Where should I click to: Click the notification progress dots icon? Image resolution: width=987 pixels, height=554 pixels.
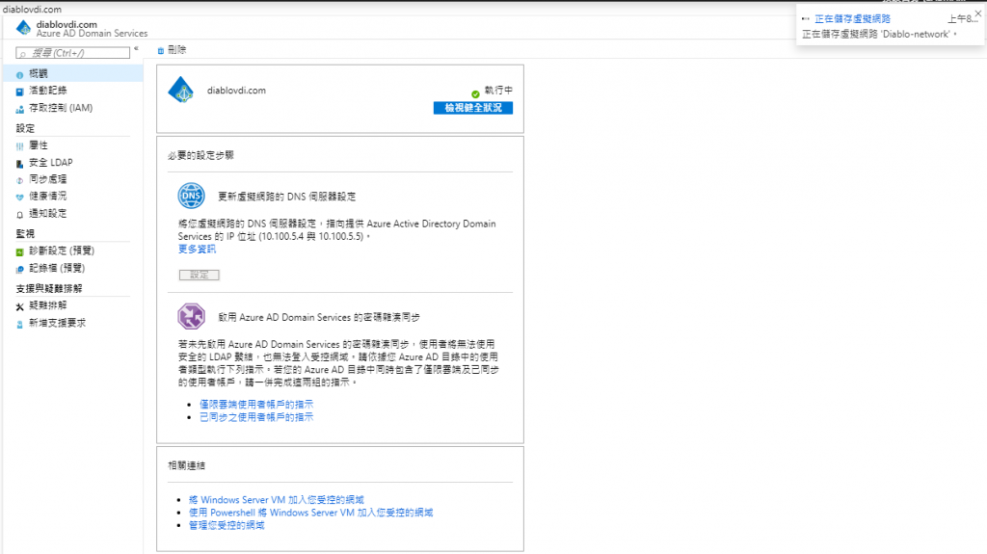click(x=805, y=19)
